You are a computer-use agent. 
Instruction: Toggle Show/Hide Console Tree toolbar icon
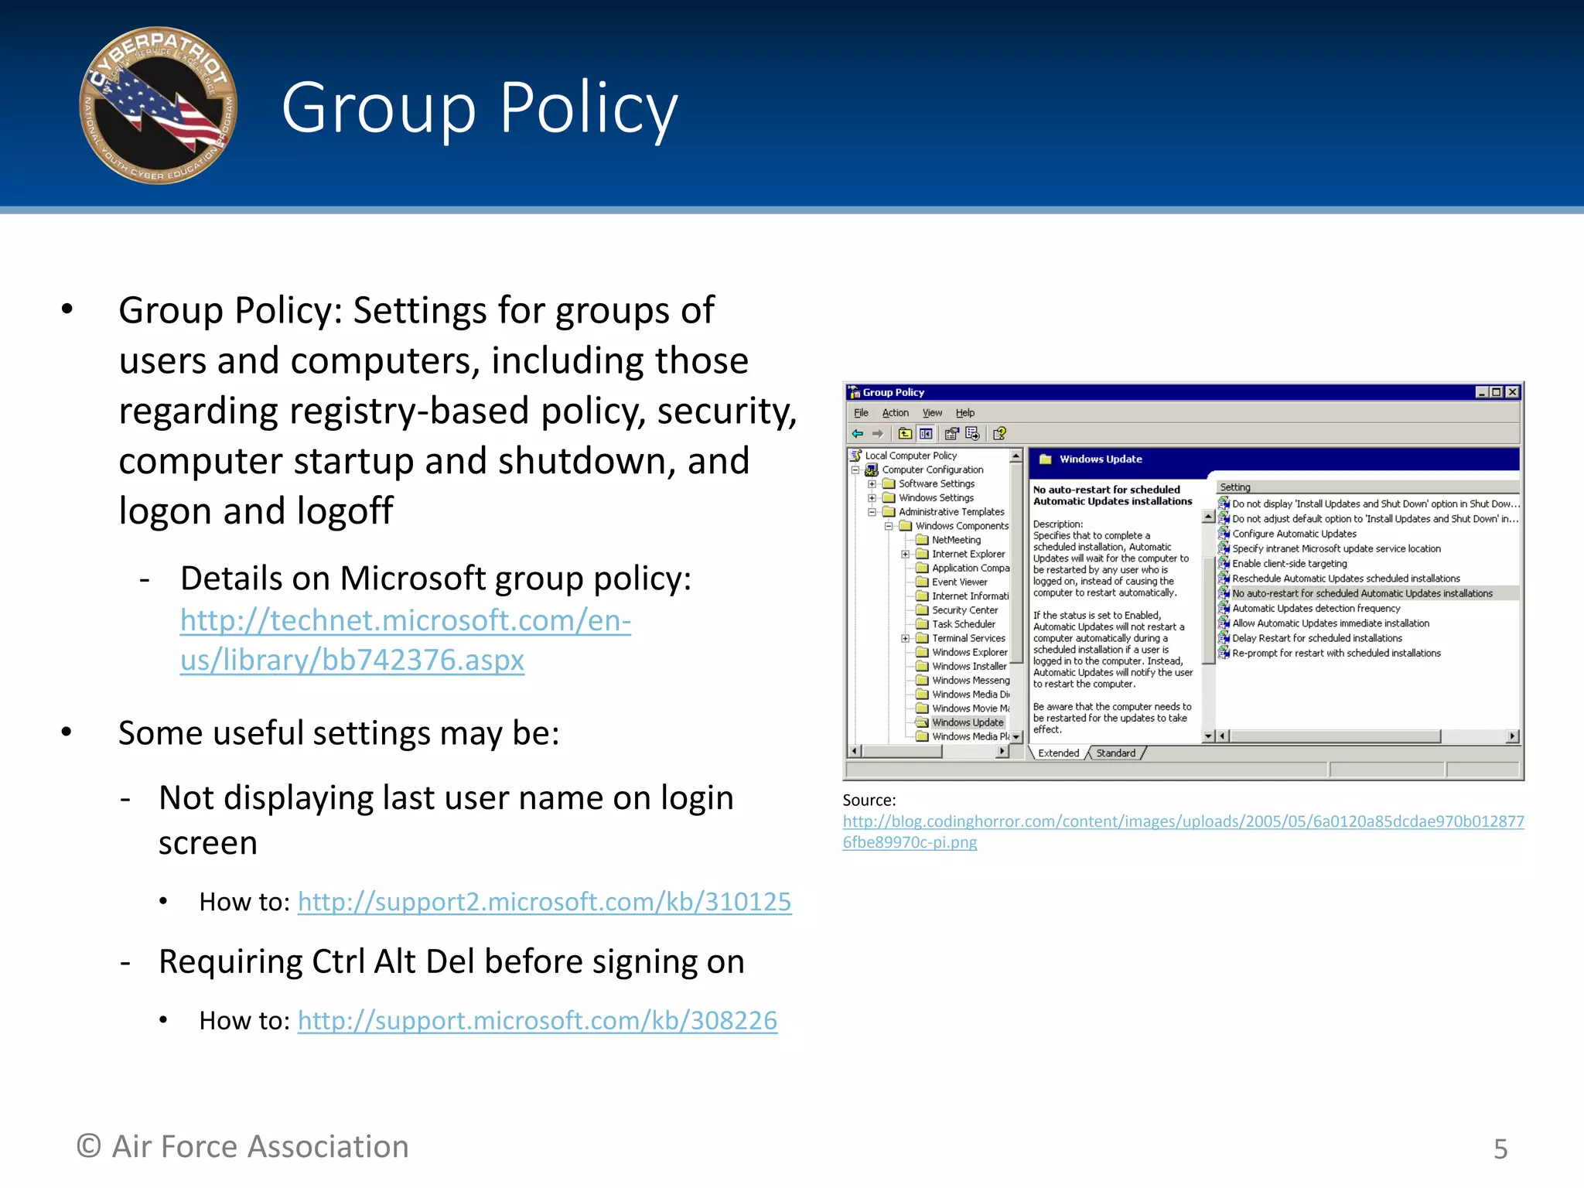pyautogui.click(x=926, y=434)
